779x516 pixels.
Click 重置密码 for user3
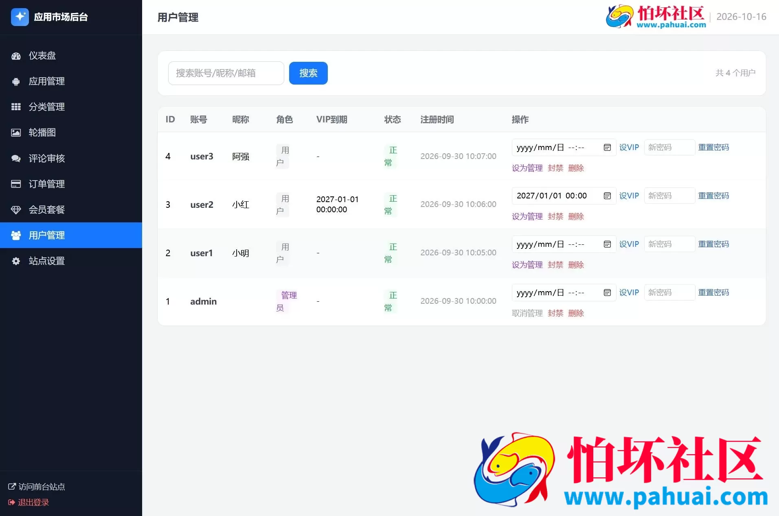[x=713, y=148]
